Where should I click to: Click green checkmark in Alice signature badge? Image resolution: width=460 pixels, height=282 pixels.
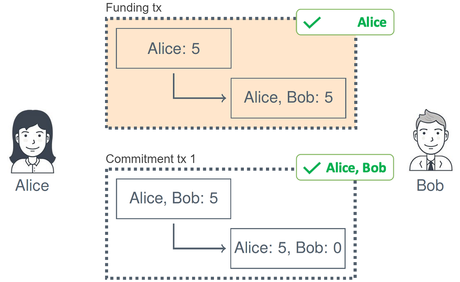[x=312, y=23]
